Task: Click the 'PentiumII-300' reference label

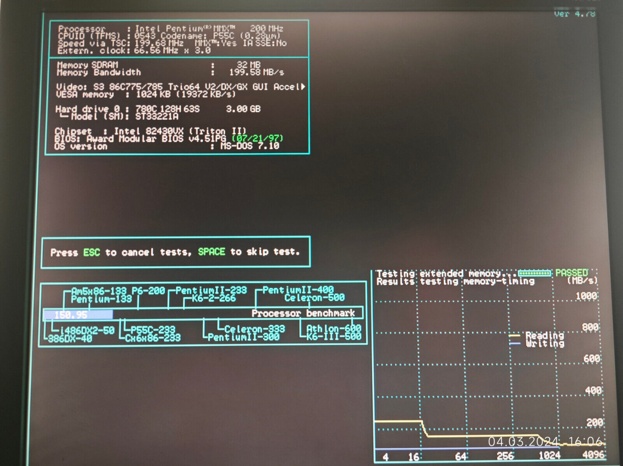Action: [x=244, y=337]
